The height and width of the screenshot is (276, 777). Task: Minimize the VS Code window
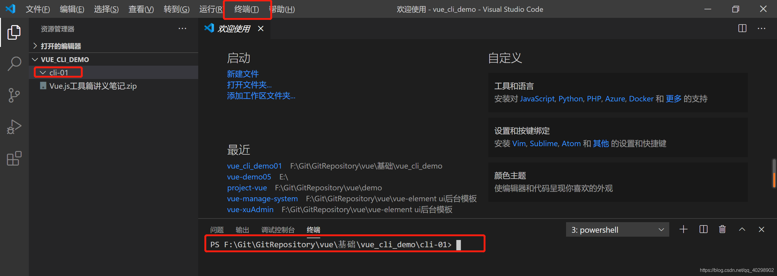click(708, 9)
